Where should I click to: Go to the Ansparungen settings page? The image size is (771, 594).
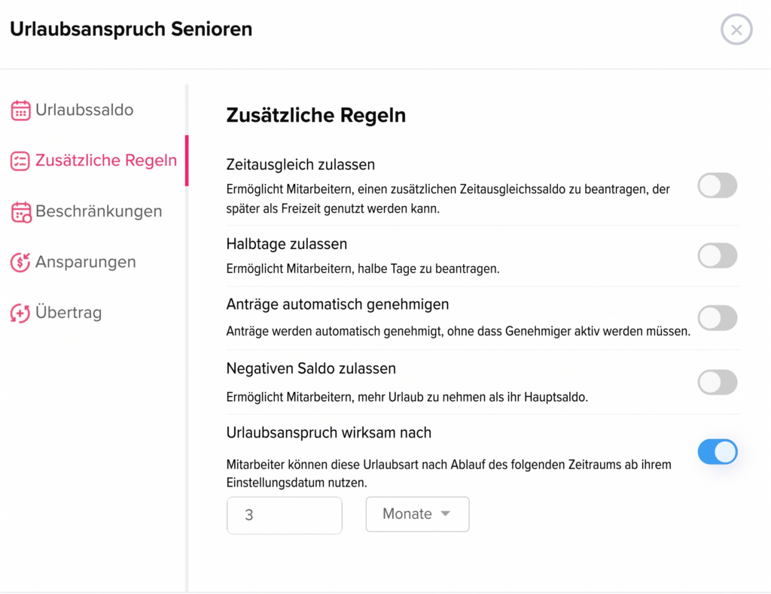[85, 262]
